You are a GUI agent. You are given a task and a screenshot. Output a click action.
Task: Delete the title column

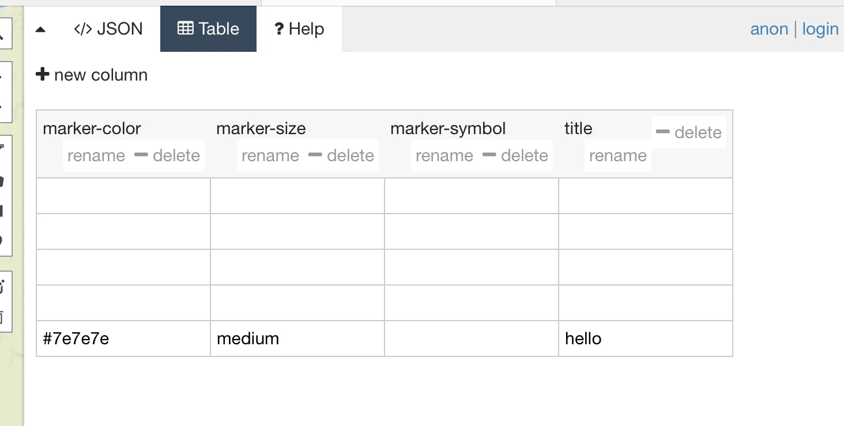(689, 132)
